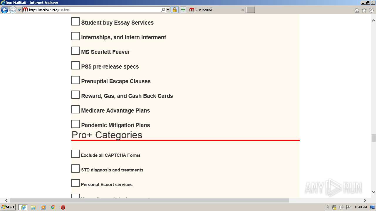Click the red Opera taskbar icon
The height and width of the screenshot is (211, 376).
pyautogui.click(x=63, y=207)
